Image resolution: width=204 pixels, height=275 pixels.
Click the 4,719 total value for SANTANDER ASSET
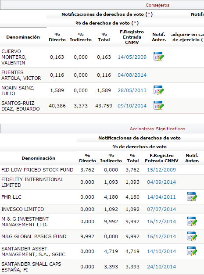(x=132, y=251)
